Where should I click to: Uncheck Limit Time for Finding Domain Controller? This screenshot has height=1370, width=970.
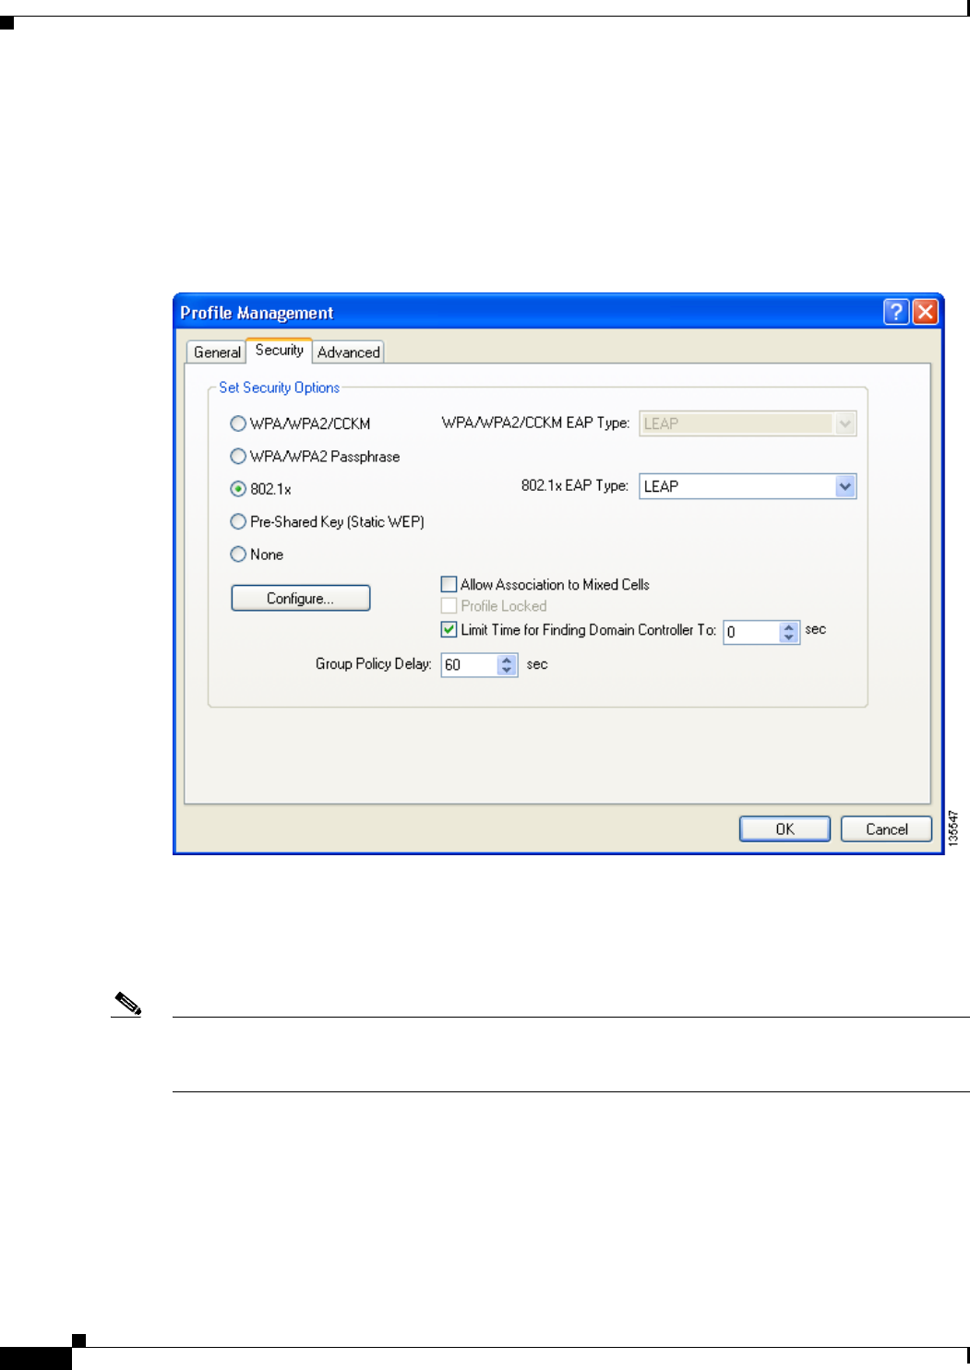pos(449,629)
